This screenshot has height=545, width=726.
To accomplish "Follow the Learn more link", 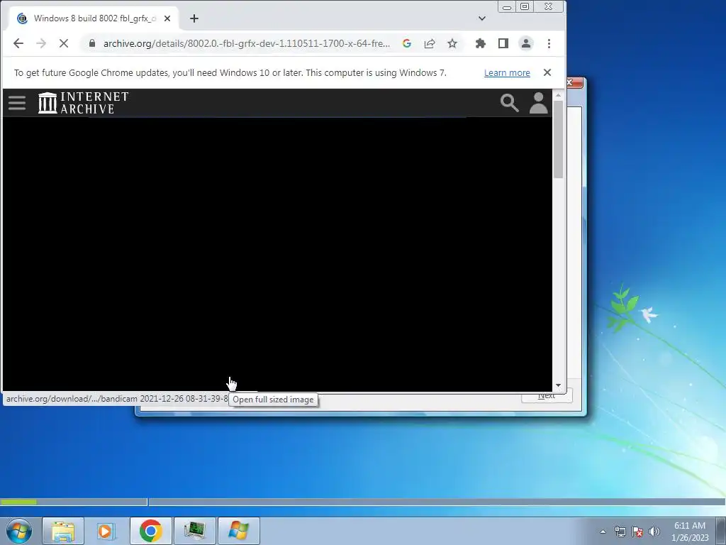I will (x=507, y=73).
